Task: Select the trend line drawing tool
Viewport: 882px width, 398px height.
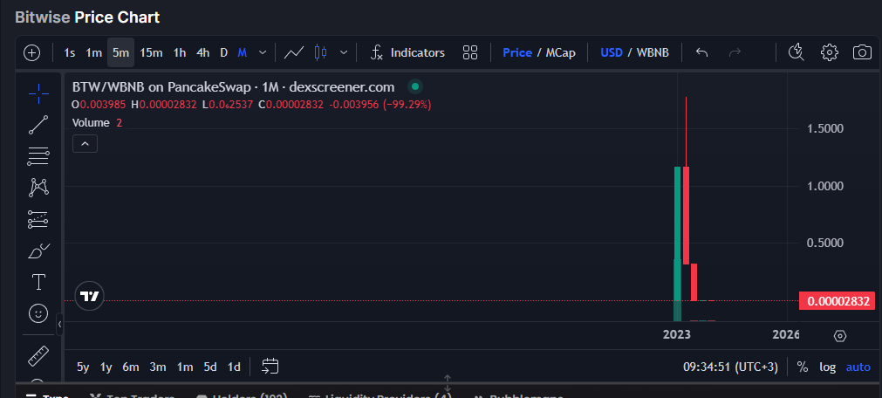Action: (38, 125)
